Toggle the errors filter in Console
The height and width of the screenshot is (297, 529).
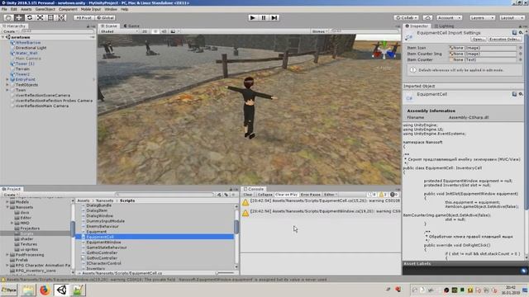click(x=393, y=195)
